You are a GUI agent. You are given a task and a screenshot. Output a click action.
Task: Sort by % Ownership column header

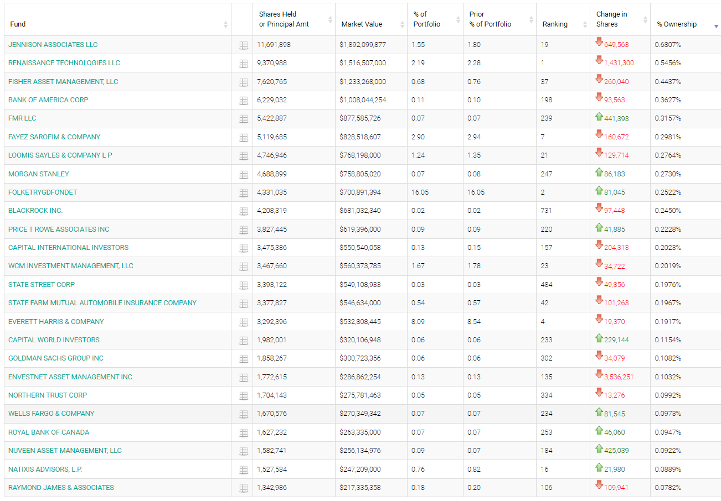pos(686,19)
